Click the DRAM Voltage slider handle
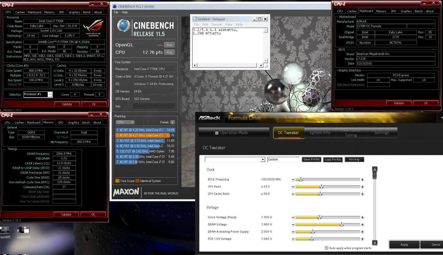Screen dimensions: 443x255 tap(342, 225)
